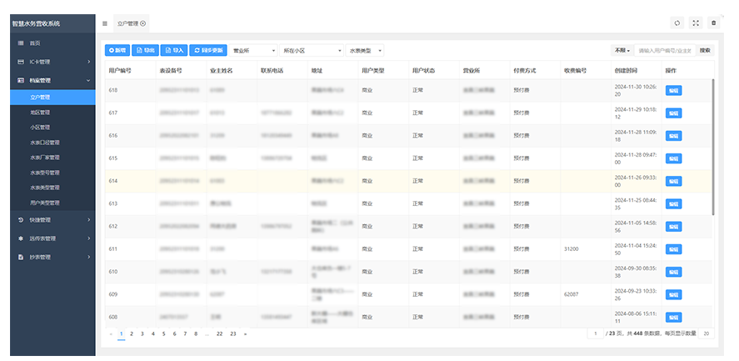Go to page 3 in pagination
This screenshot has height=361, width=739.
[x=142, y=333]
